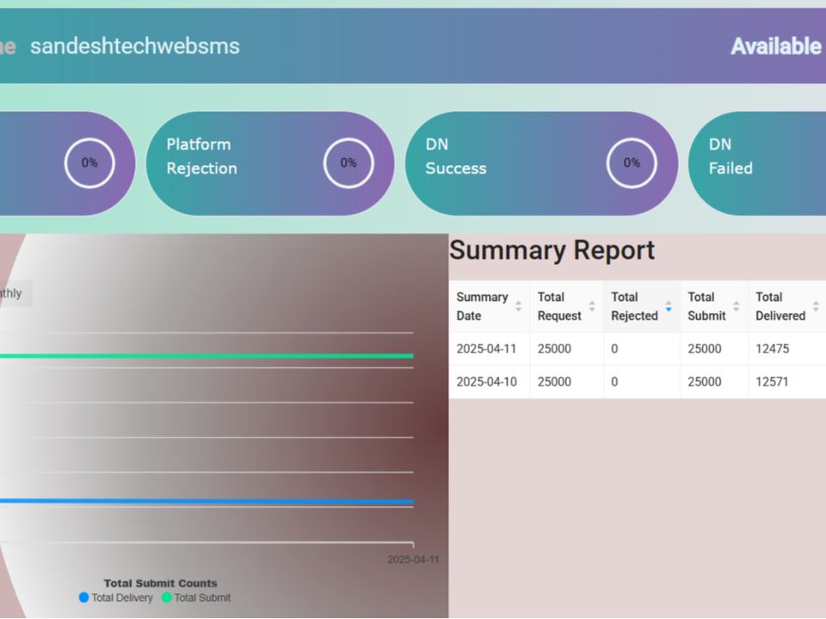
Task: Sort table by Total Delivered column header
Action: click(x=780, y=306)
